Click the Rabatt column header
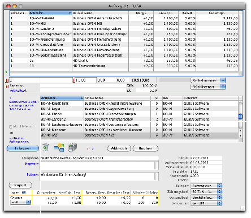 pos(187,13)
